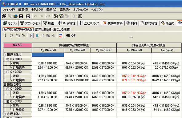Switch to the 断面 tab

49,23
